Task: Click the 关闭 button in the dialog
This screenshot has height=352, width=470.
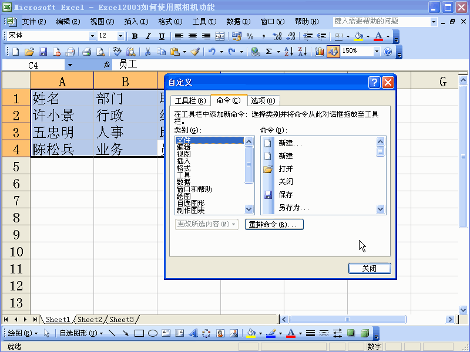Action: [x=370, y=268]
